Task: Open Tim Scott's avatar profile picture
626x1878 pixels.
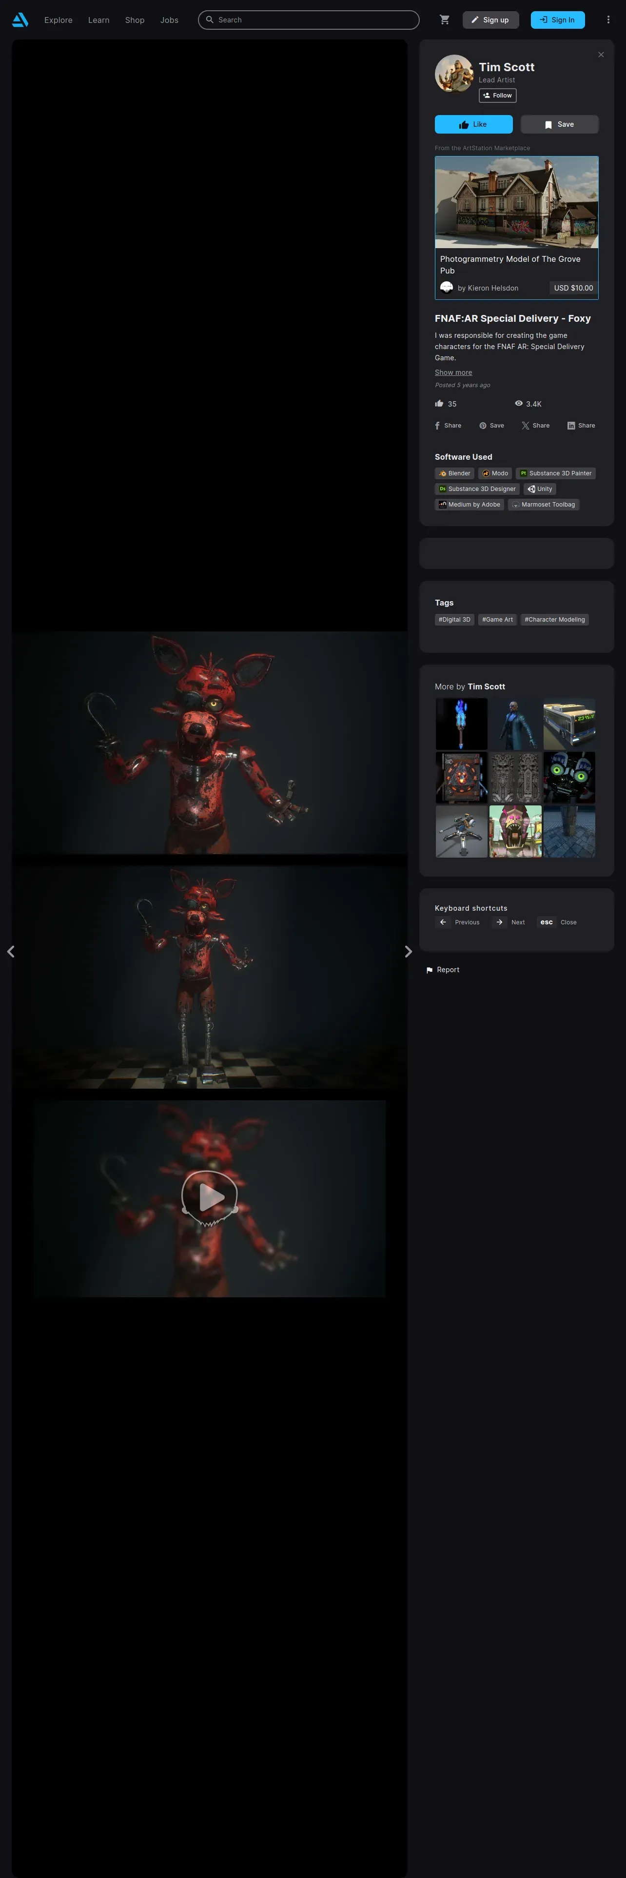Action: [453, 74]
